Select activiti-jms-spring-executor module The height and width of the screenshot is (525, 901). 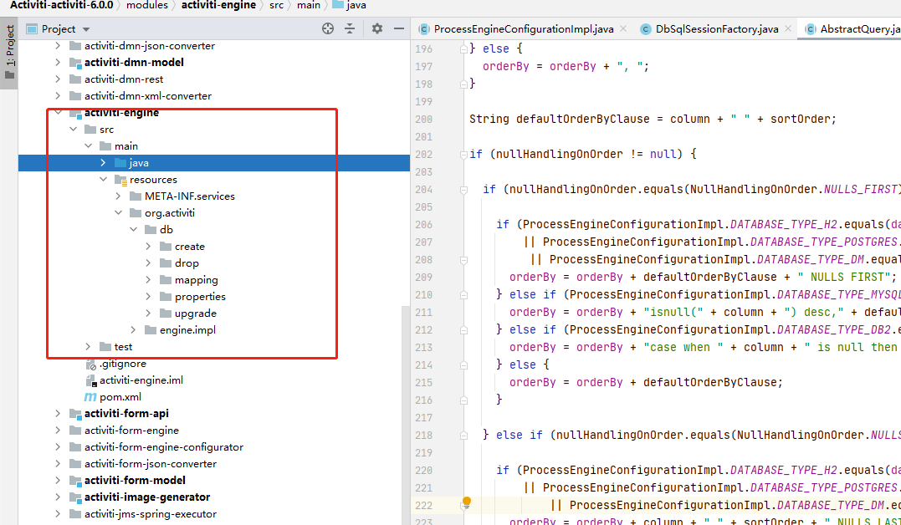(x=151, y=513)
